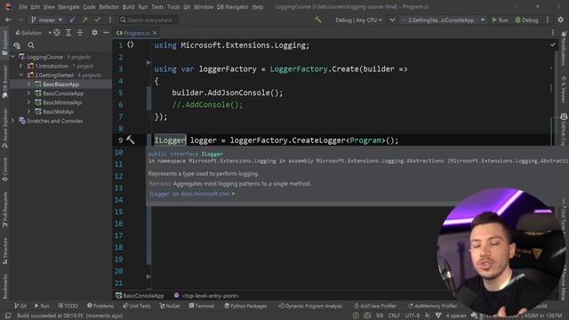
Task: Click the 4 spaces indent indicator
Action: pos(456,316)
